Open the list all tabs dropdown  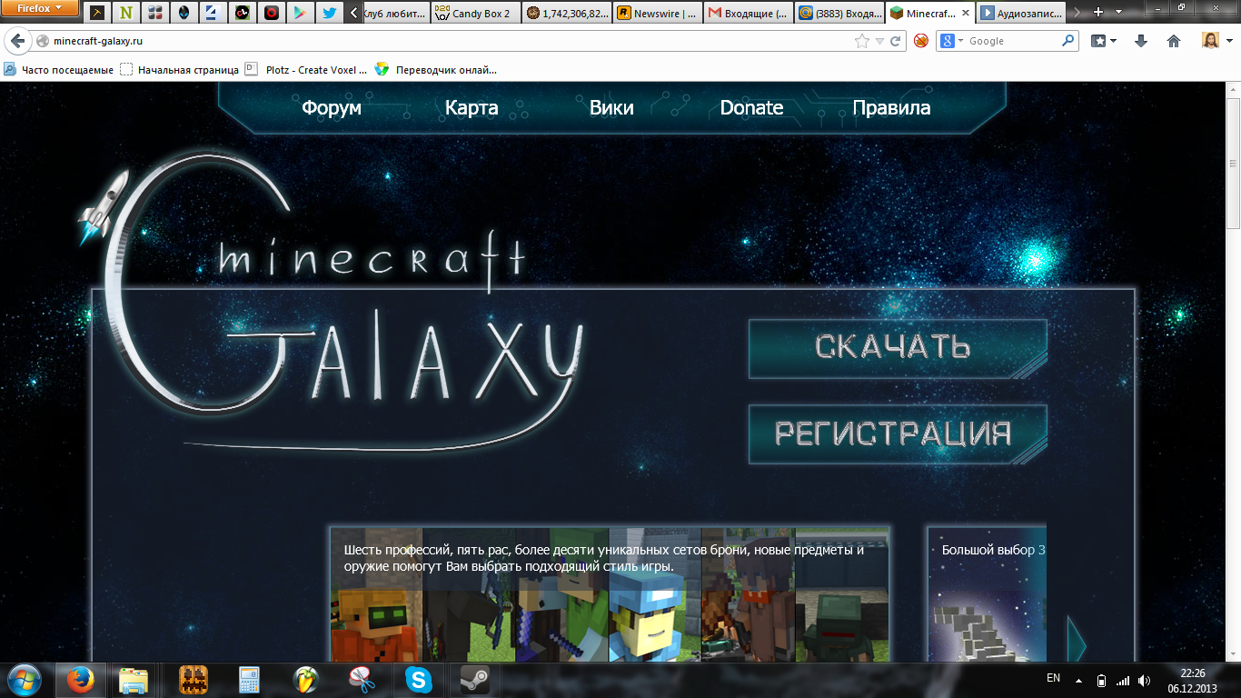point(1118,12)
